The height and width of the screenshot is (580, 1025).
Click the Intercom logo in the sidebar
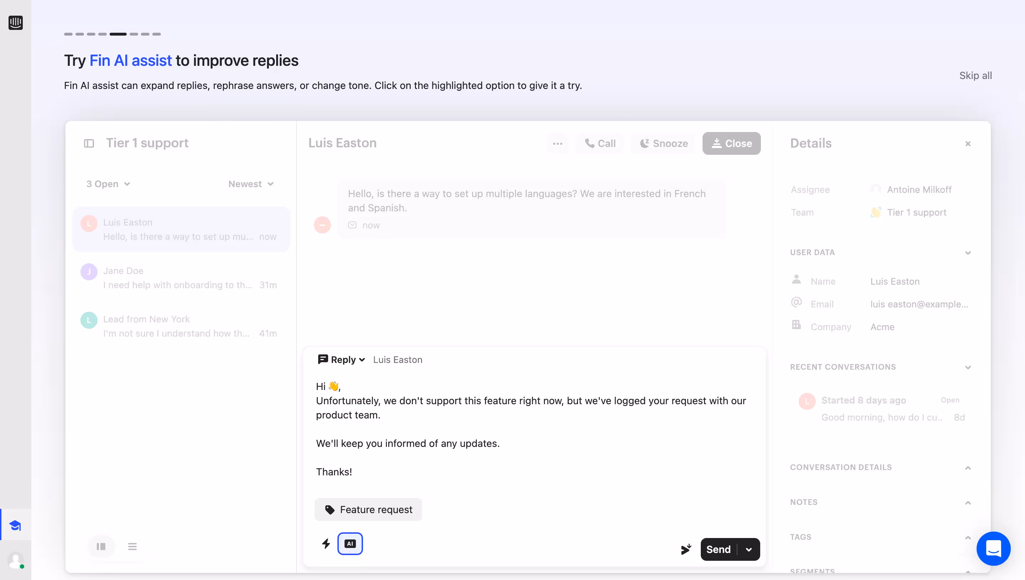(16, 23)
